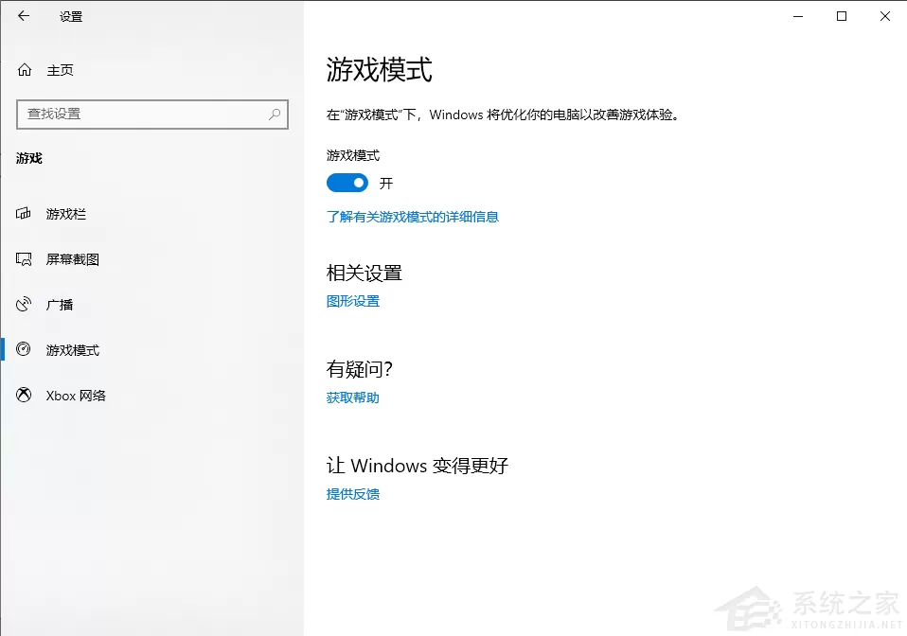Click the Game Mode (游戏模式) gauge icon
This screenshot has width=907, height=636.
point(23,349)
